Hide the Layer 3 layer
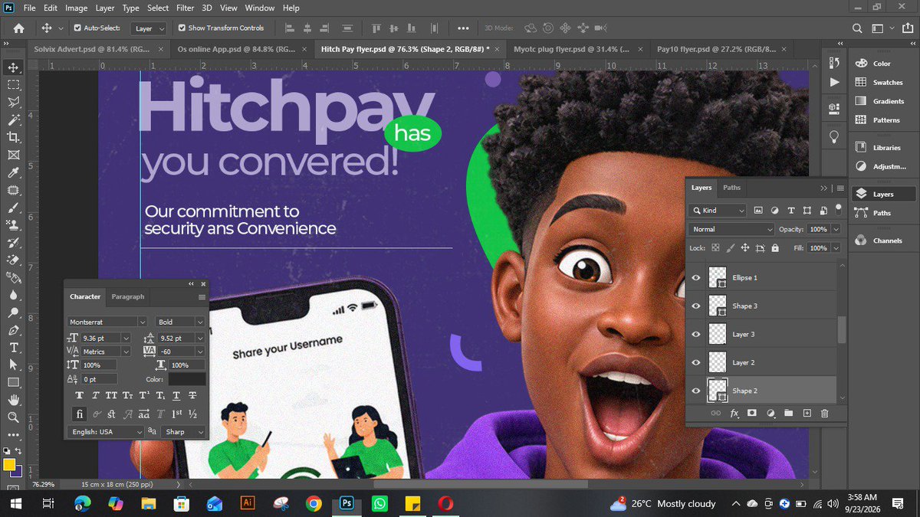 tap(696, 334)
